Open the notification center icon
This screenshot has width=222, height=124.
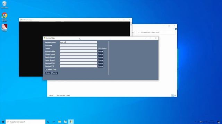click(x=219, y=122)
